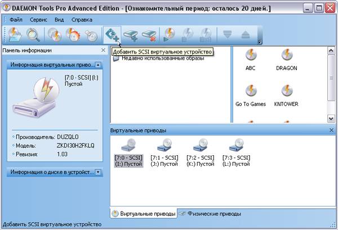The height and width of the screenshot is (230, 338).
Task: Collapse Информация виртуальных приводов section
Action: (98, 65)
